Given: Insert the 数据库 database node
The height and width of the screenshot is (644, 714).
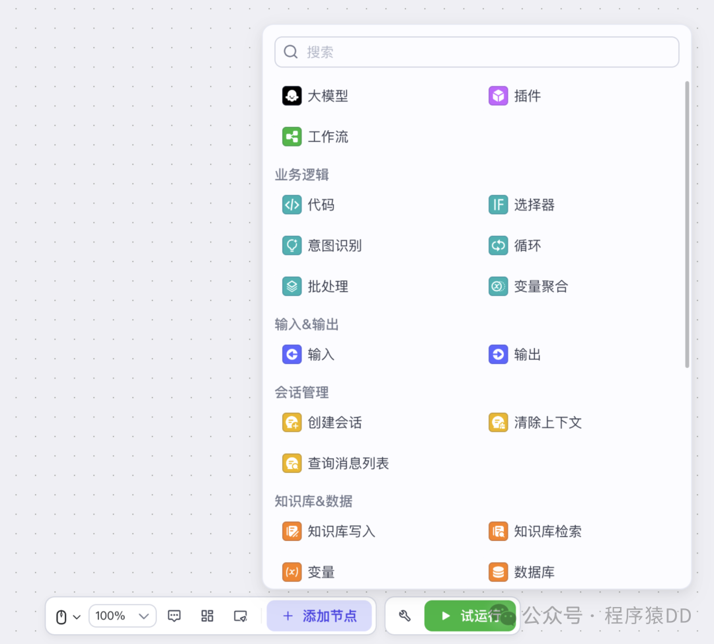Looking at the screenshot, I should pyautogui.click(x=522, y=572).
